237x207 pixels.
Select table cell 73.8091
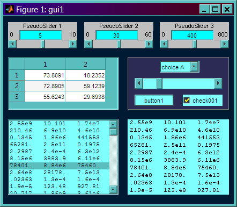pyautogui.click(x=45, y=75)
